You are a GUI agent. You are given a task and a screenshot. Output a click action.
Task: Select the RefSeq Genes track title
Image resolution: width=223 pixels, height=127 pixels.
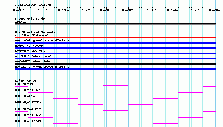tap(26, 81)
